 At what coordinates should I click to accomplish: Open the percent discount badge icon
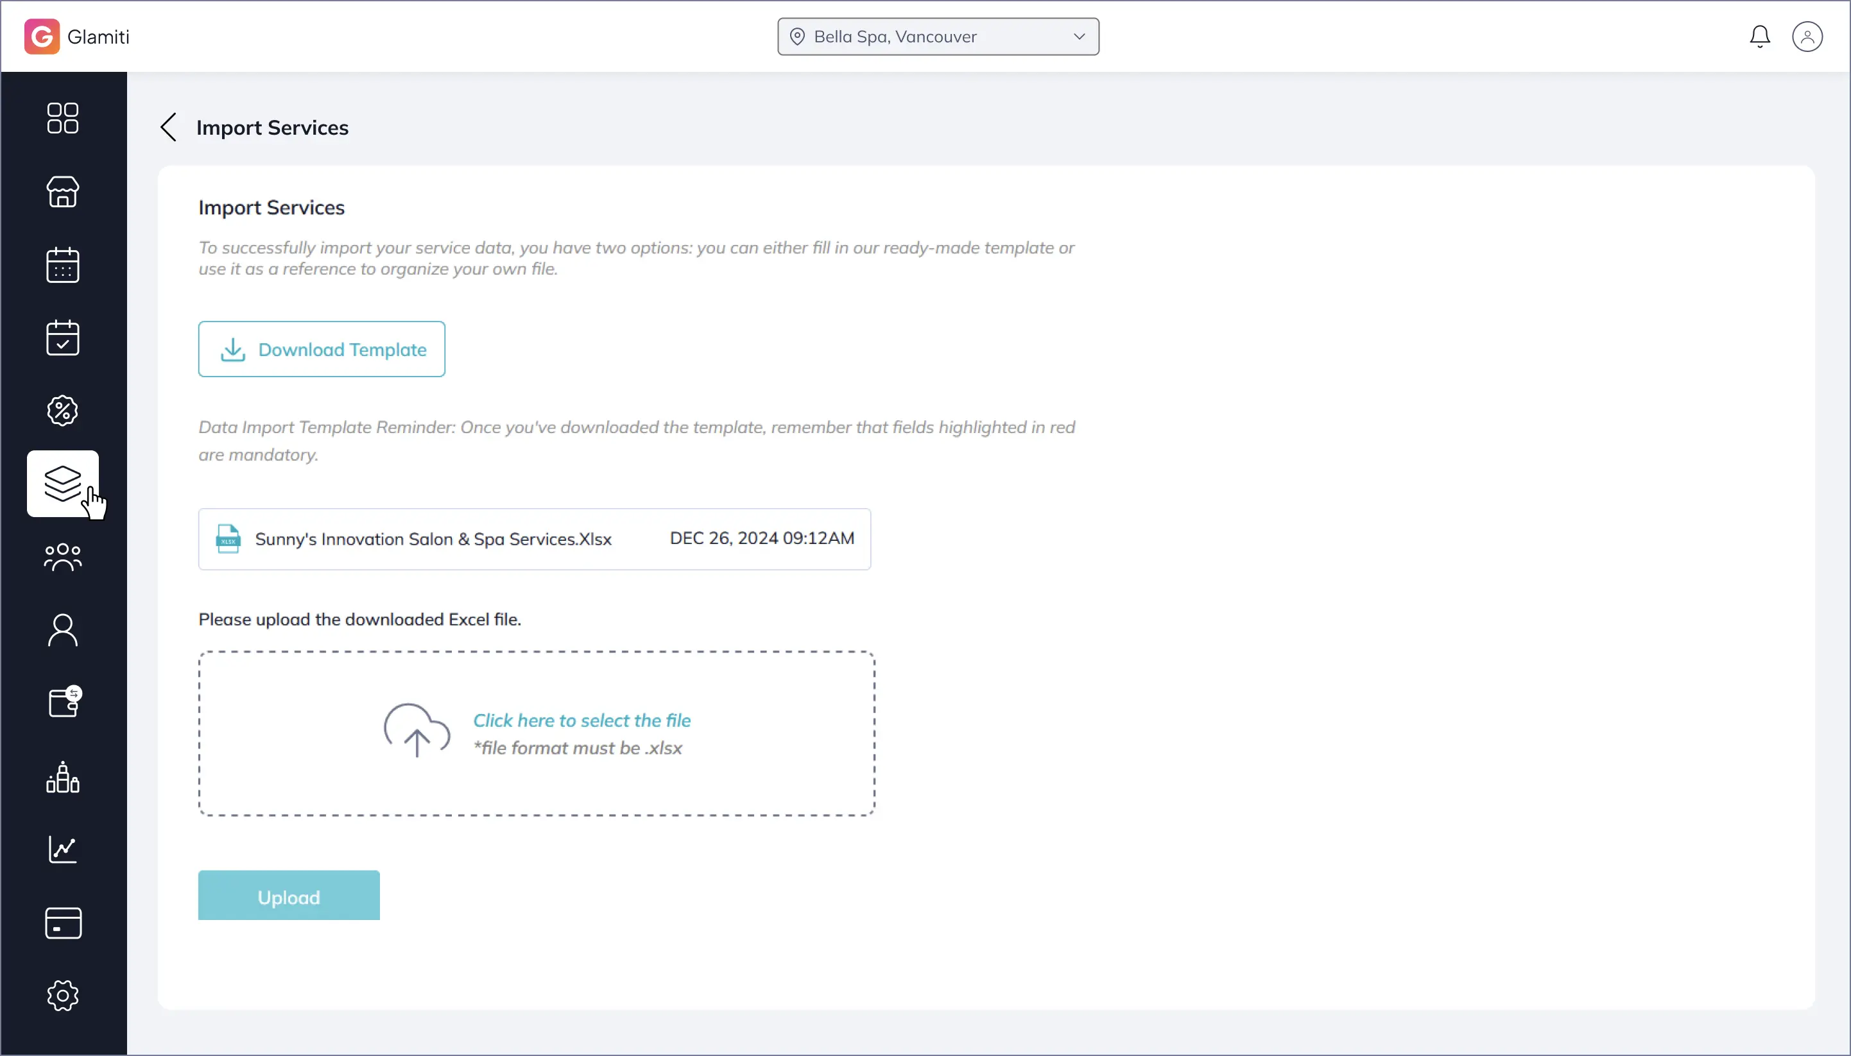62,411
